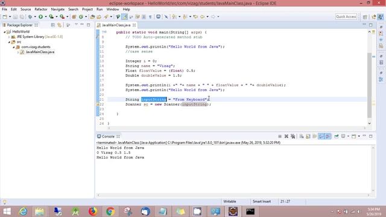Open the File menu
386x217 pixels.
click(x=4, y=10)
